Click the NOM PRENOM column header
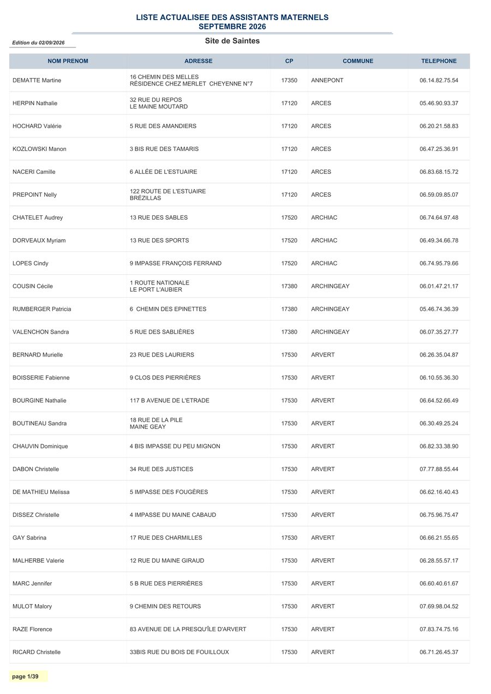Image resolution: width=491 pixels, height=694 pixels. 68,61
